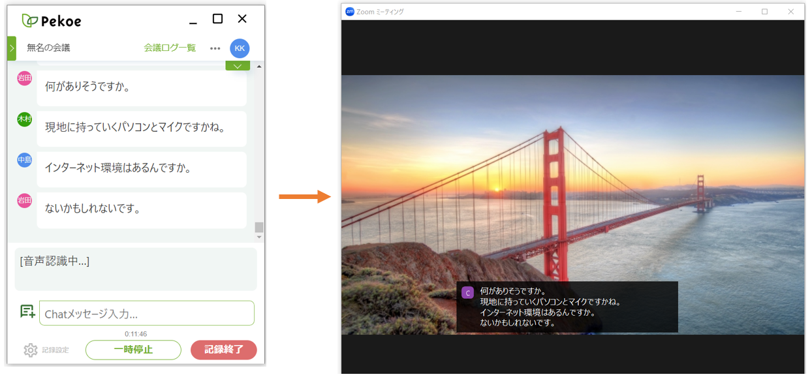Maximize the Pekoe window
Screen dimensions: 812x381
[x=218, y=19]
